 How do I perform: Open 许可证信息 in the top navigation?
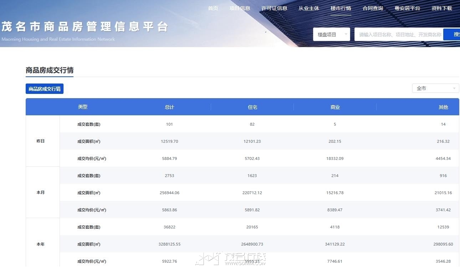tap(274, 8)
